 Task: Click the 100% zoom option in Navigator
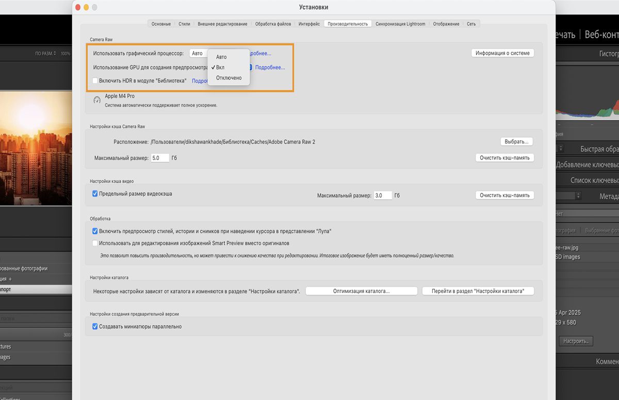[66, 53]
